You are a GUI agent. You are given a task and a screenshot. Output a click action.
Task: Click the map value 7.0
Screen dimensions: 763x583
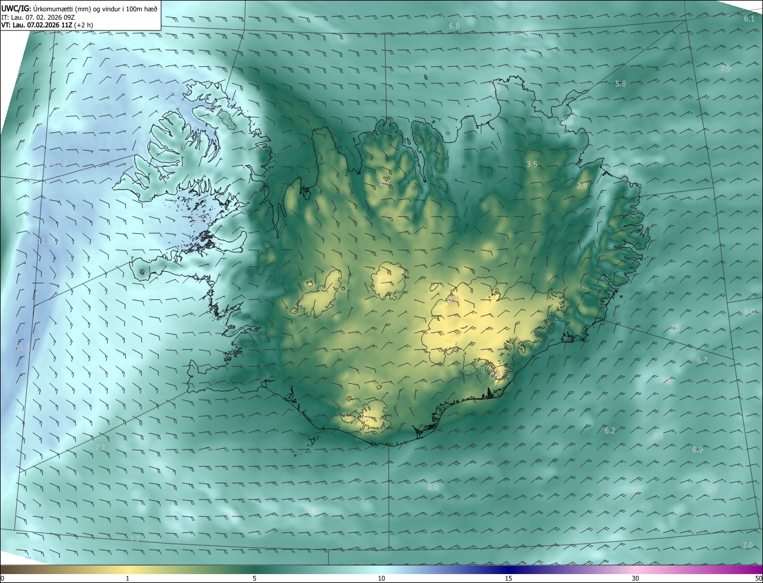pos(748,545)
